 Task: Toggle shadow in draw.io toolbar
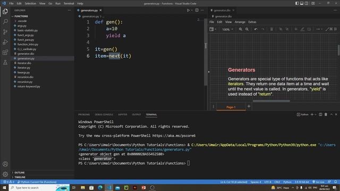(309, 29)
